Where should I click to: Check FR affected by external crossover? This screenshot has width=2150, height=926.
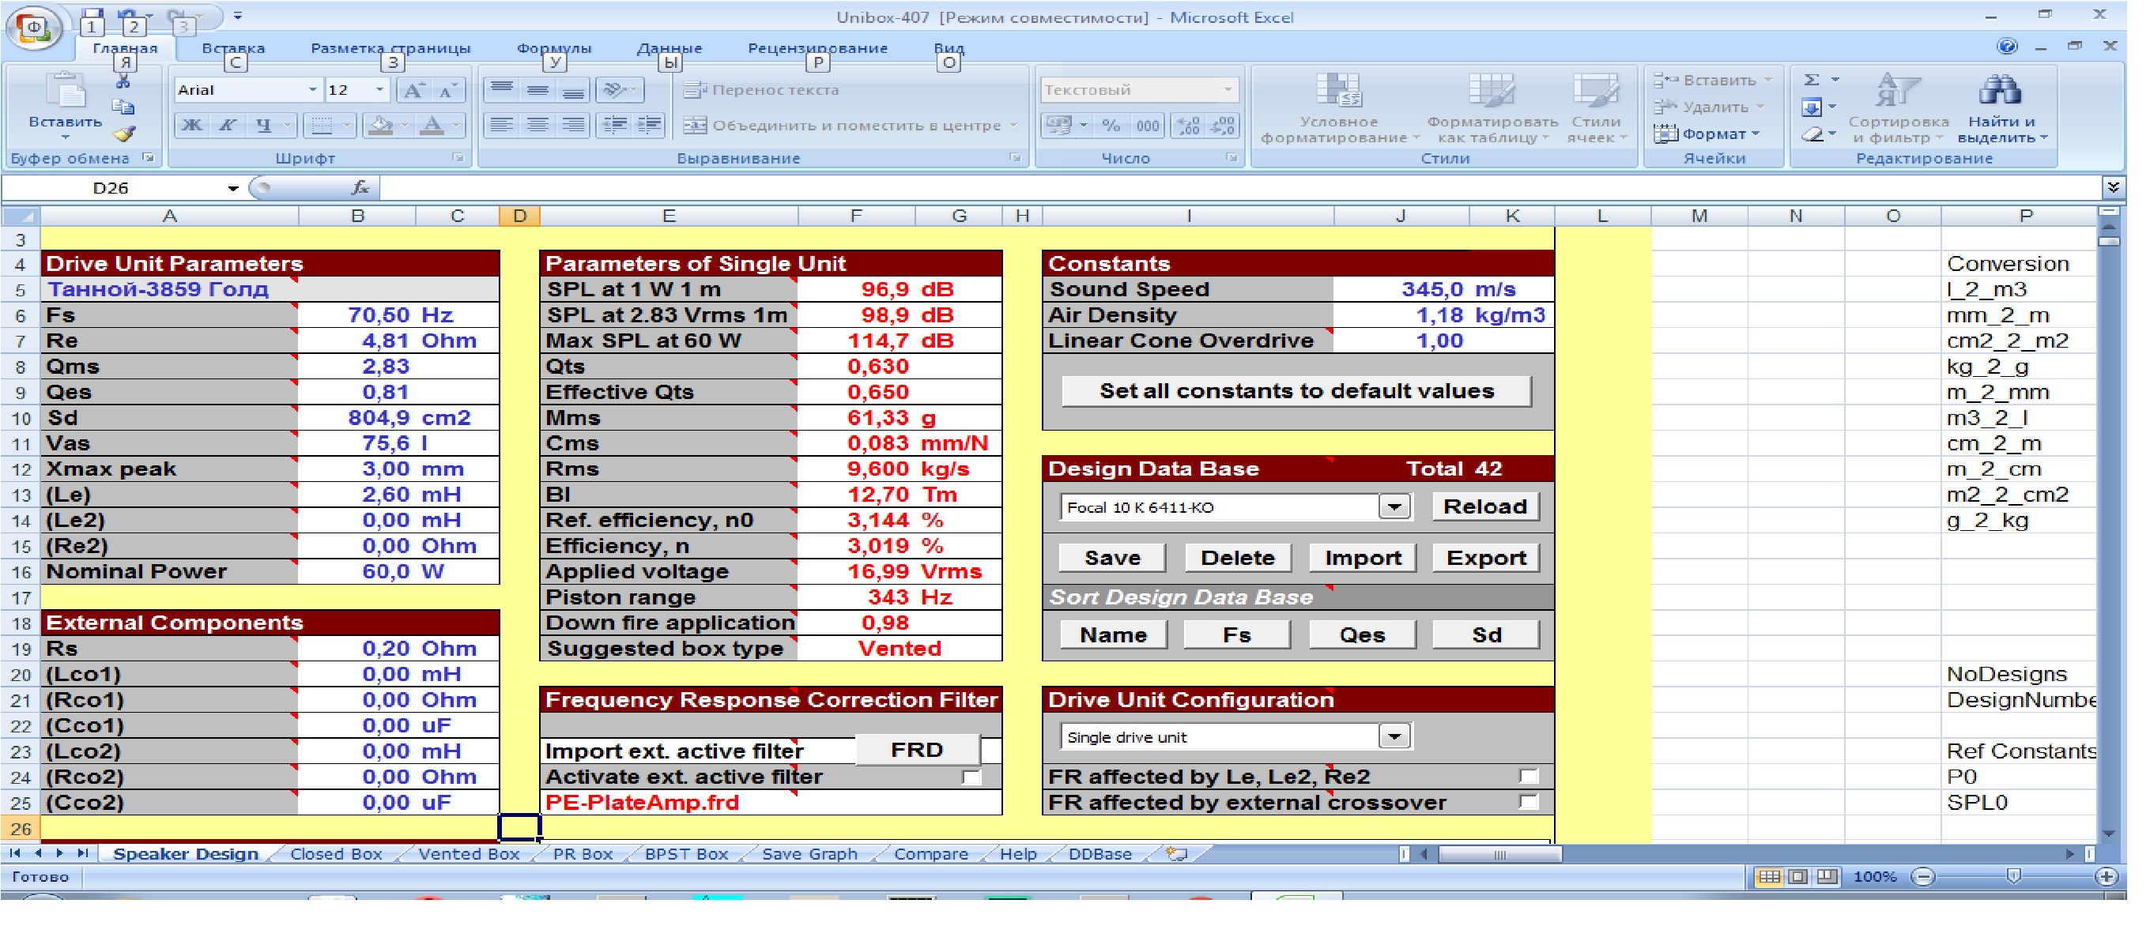click(x=1528, y=804)
